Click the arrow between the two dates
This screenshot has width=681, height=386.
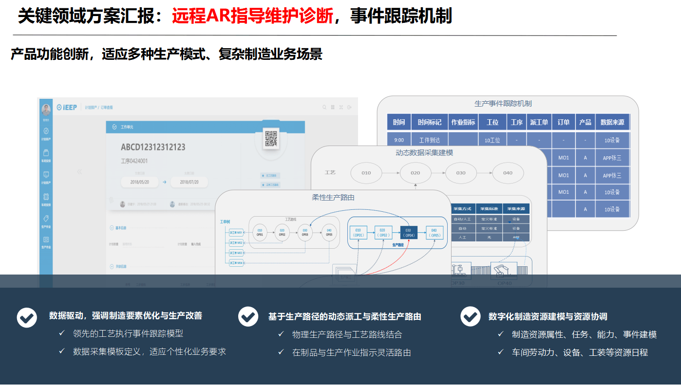(x=165, y=182)
